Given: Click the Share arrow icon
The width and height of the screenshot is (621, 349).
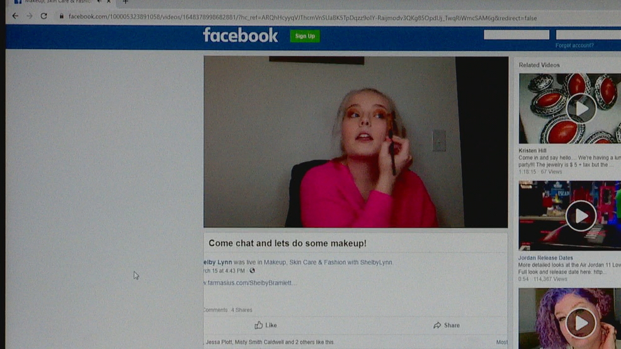Looking at the screenshot, I should (436, 325).
